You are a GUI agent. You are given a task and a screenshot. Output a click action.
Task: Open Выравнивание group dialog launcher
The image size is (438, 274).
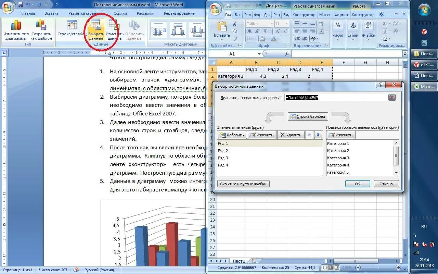click(326, 46)
